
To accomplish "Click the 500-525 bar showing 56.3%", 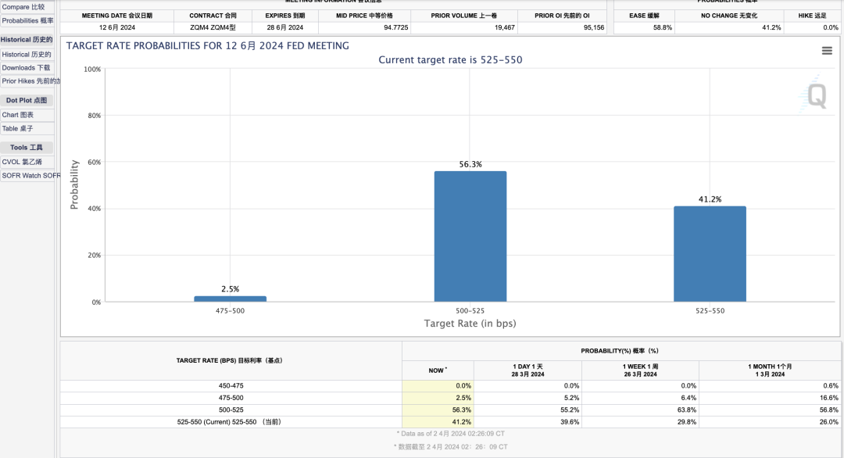I will pos(470,236).
